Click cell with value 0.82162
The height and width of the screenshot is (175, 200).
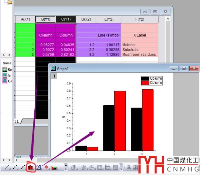(x=66, y=54)
